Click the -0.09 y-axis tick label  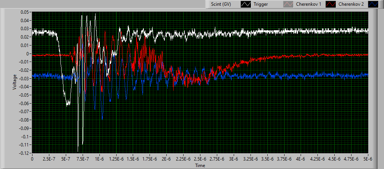click(x=25, y=128)
